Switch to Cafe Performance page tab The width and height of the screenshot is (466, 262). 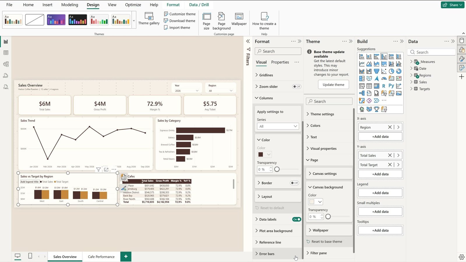pos(101,256)
